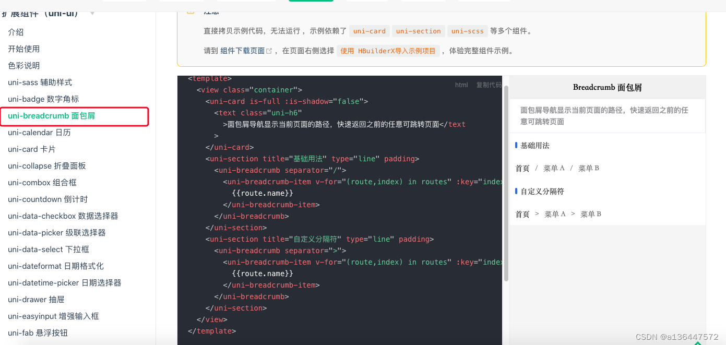The image size is (726, 345).
Task: Click uni-breadcrumb separator="/" code line
Action: pyautogui.click(x=280, y=170)
